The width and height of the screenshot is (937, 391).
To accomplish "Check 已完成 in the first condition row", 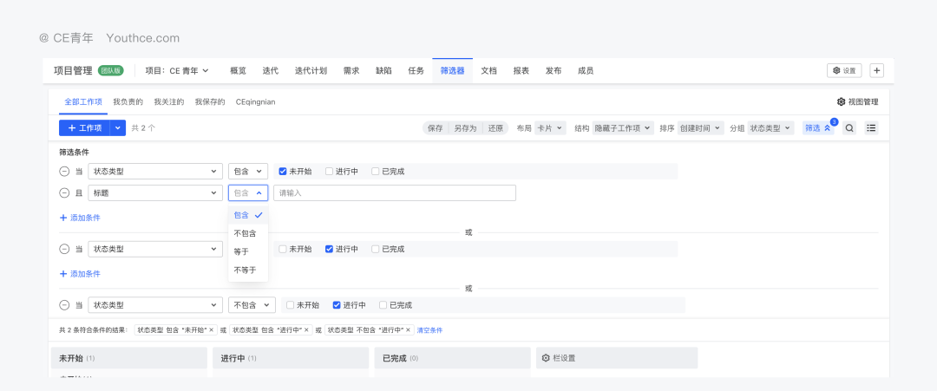I will coord(376,172).
